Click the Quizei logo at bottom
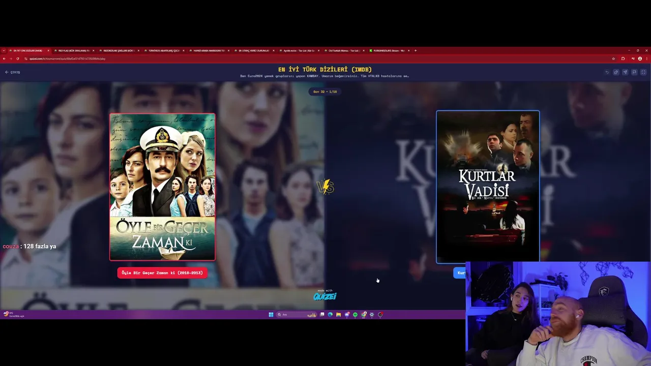Screen dimensions: 651x366 (x=325, y=296)
